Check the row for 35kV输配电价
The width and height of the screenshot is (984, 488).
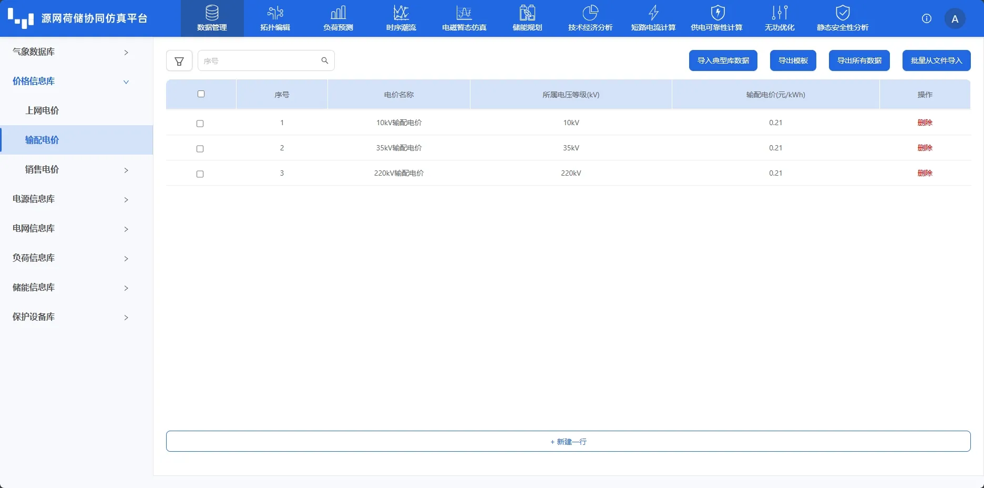[200, 149]
